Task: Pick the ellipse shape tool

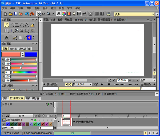Action: tap(22, 25)
